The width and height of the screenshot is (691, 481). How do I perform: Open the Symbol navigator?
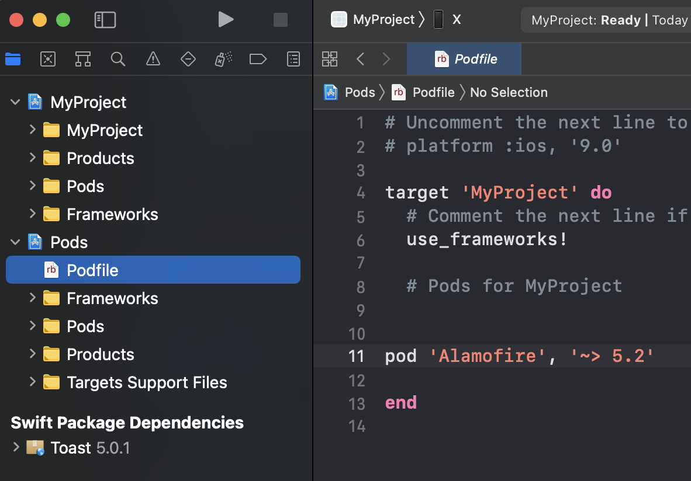tap(83, 59)
